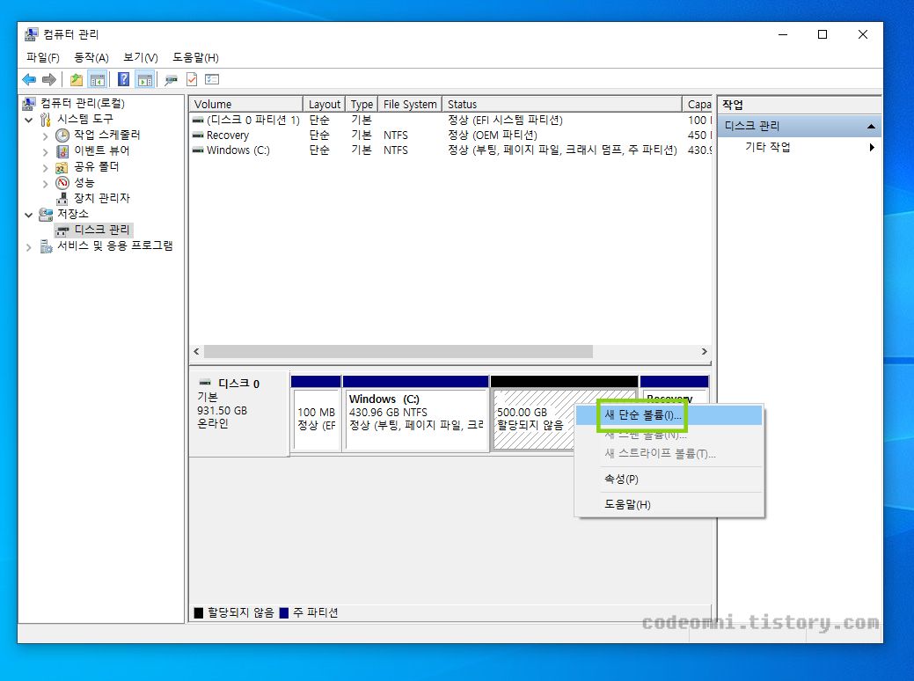
Task: Choose New Simple Volume from context menu
Action: 669,415
